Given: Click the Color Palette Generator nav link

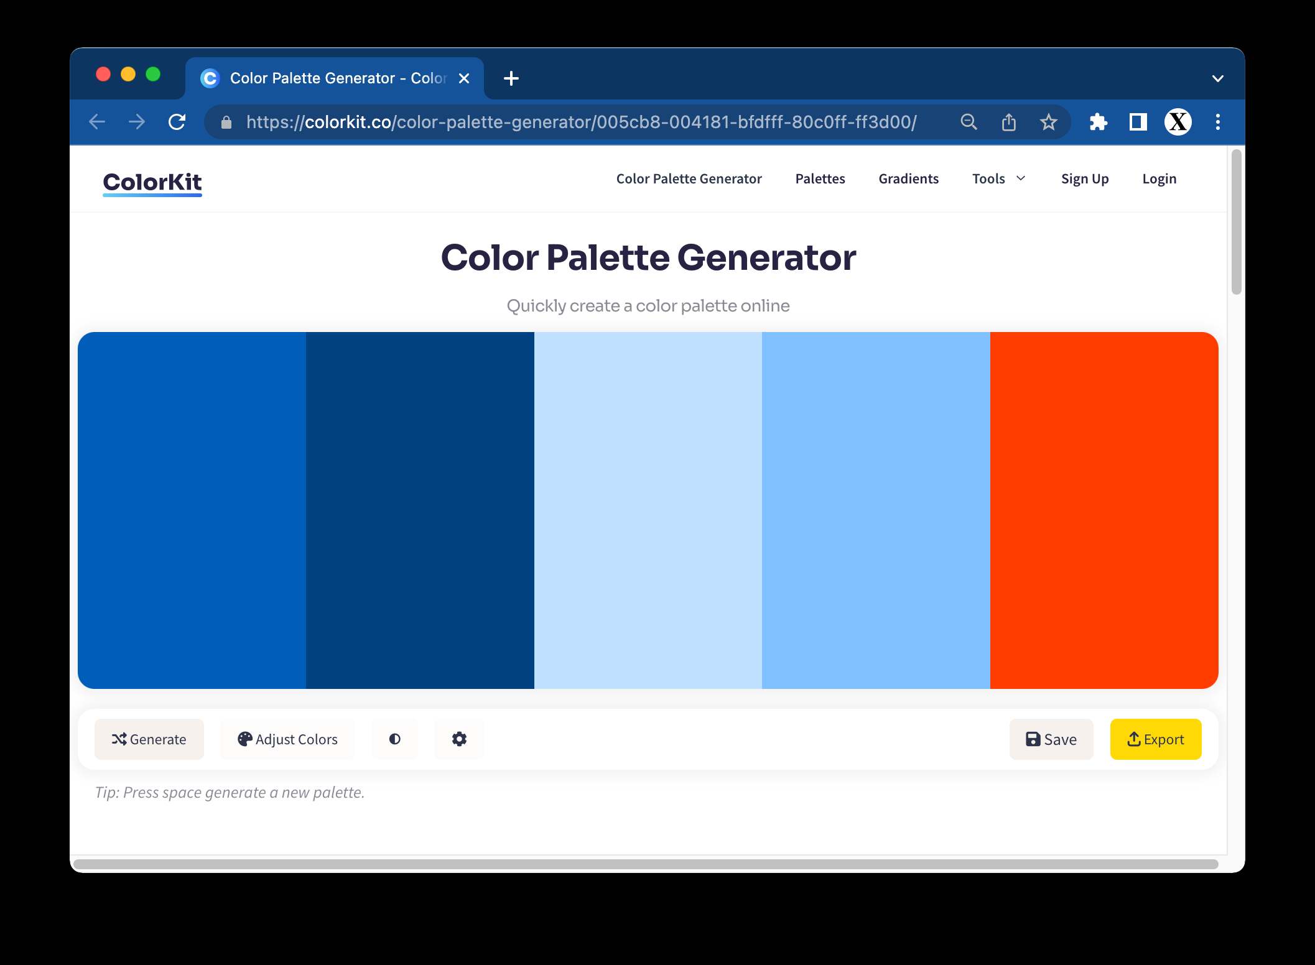Looking at the screenshot, I should click(x=689, y=178).
